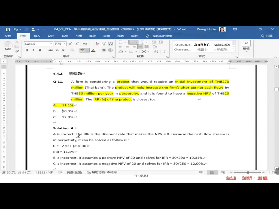Switch to read mode view in status bar
The width and height of the screenshot is (279, 209).
201,172
